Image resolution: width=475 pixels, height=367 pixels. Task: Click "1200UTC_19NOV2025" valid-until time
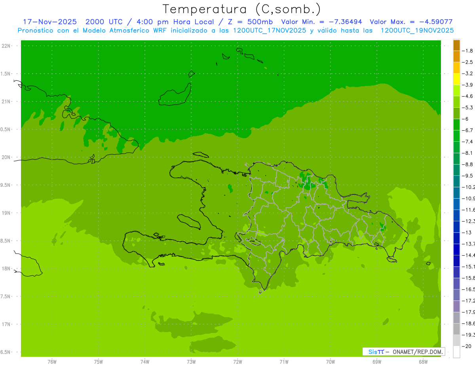tap(417, 30)
